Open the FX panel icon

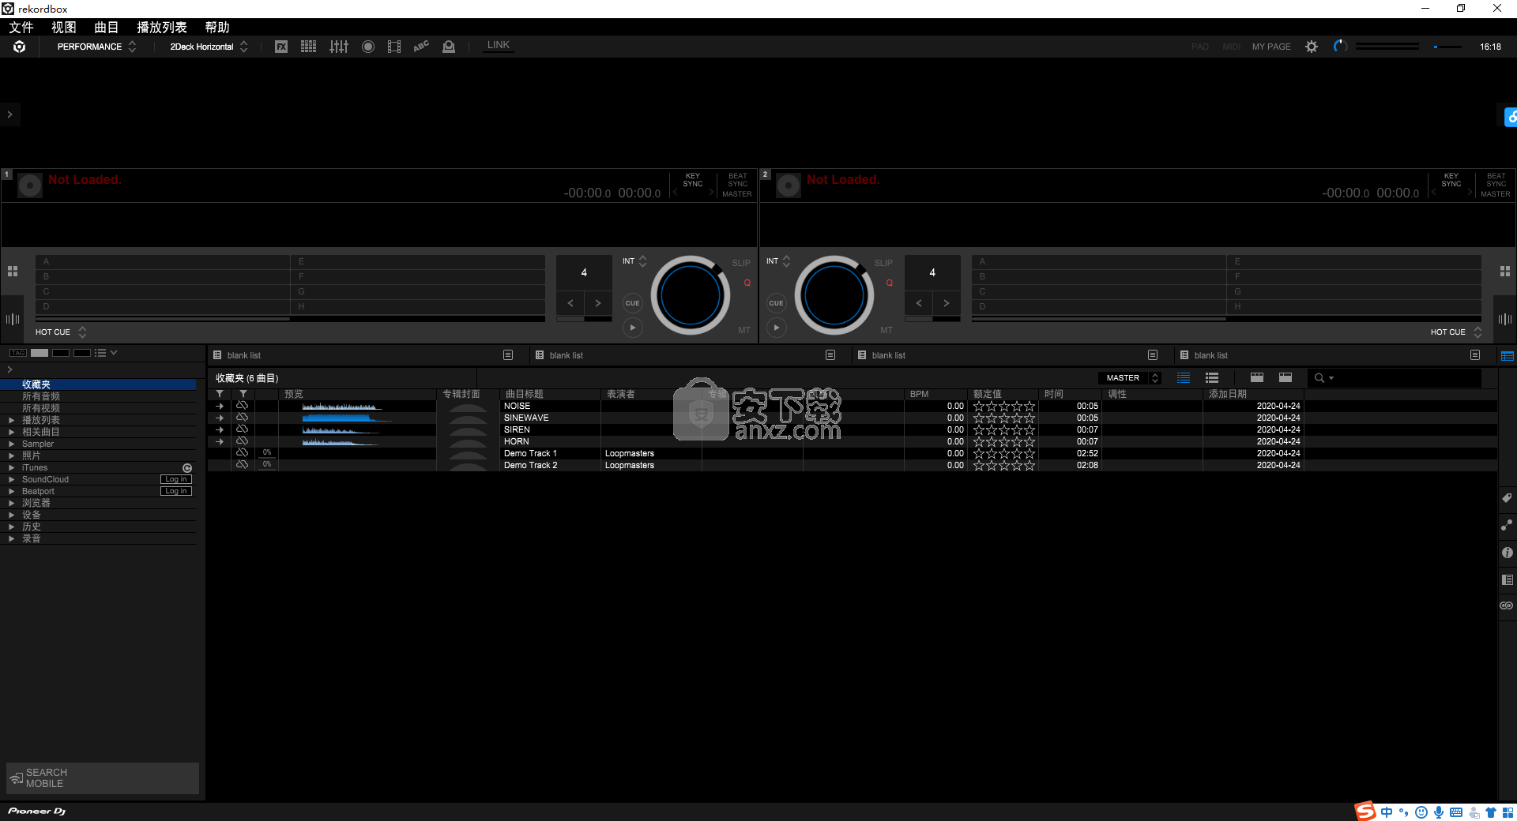[x=281, y=47]
